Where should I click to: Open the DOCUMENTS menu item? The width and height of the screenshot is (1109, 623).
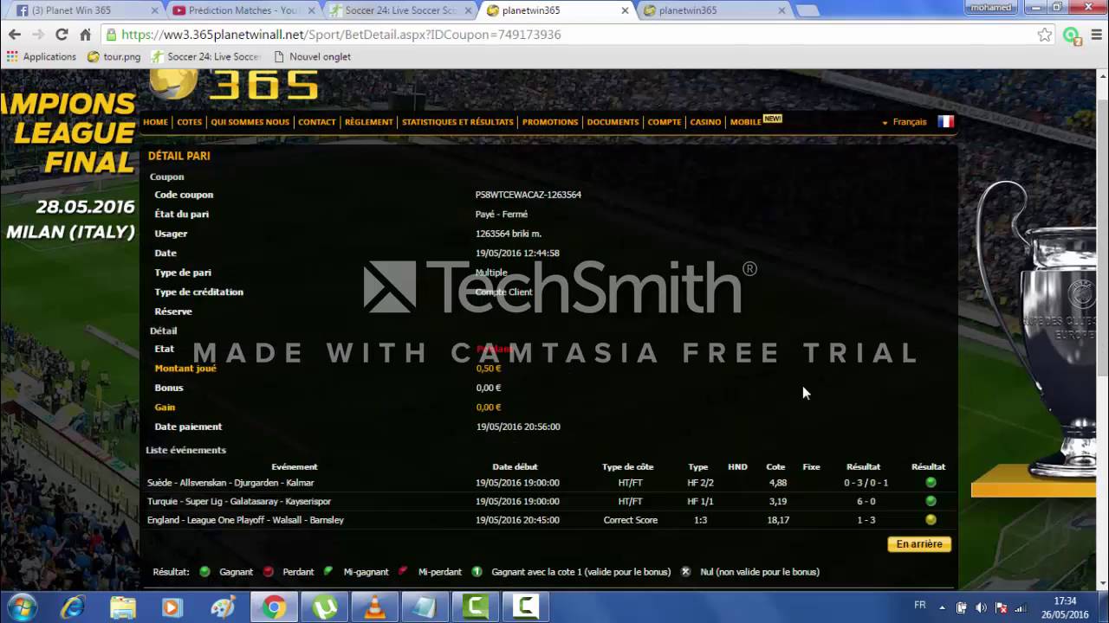tap(613, 122)
